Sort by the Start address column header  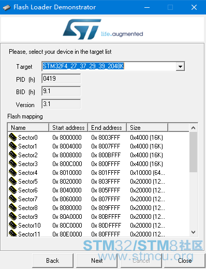pos(68,128)
